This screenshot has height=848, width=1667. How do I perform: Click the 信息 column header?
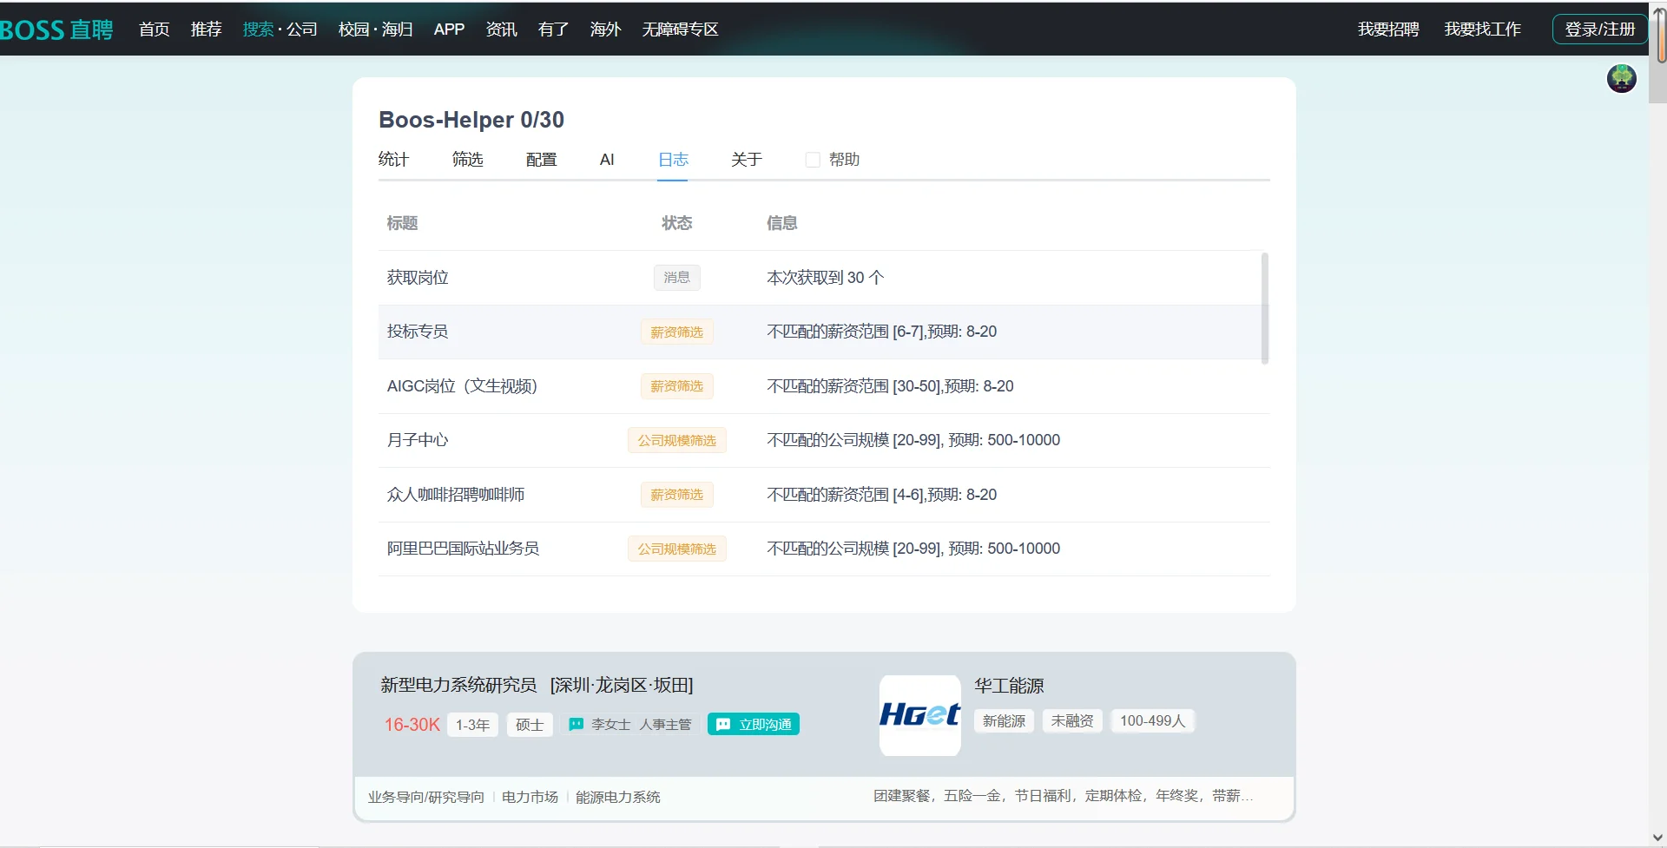coord(781,223)
